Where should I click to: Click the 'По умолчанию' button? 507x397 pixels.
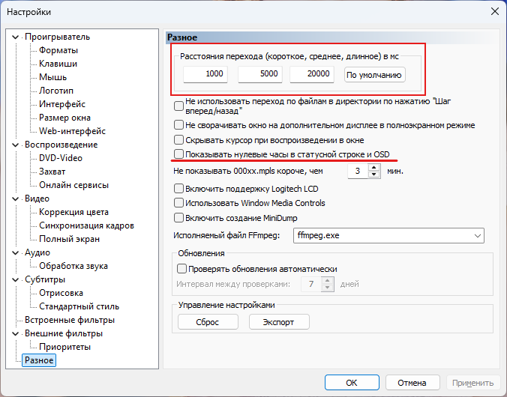(x=374, y=75)
